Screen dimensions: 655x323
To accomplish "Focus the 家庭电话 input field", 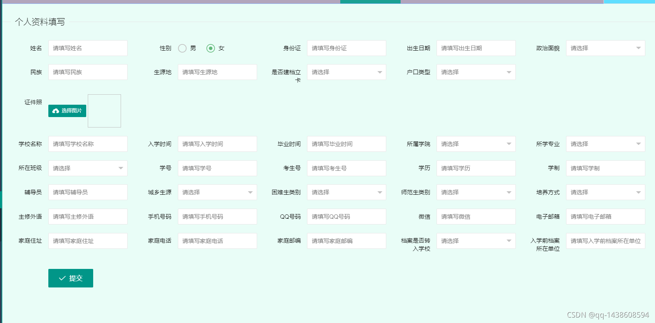I will point(217,241).
